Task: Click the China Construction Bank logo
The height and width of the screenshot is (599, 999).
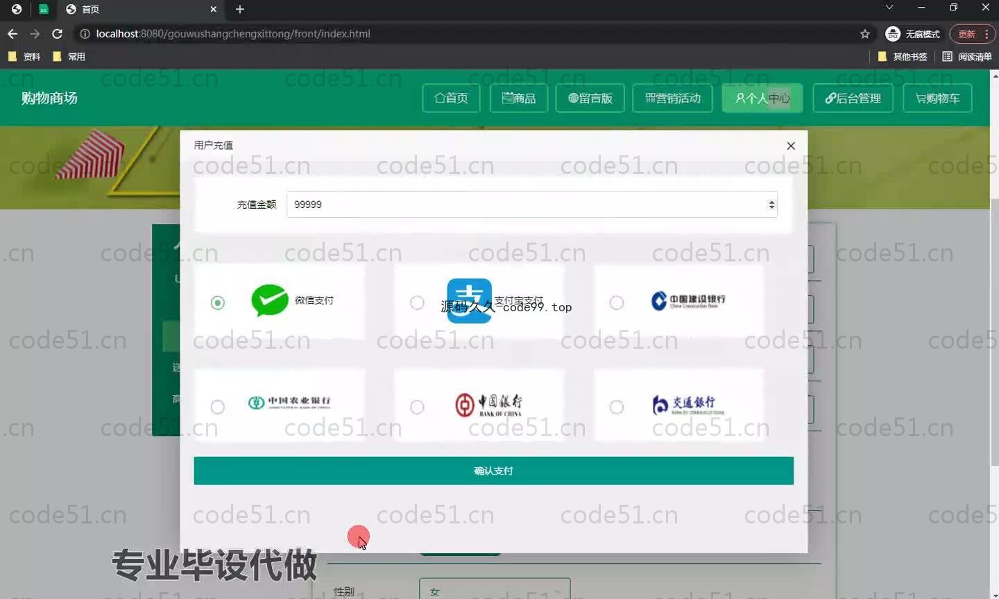Action: (688, 300)
